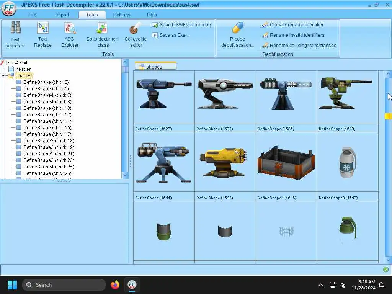Click Globally rename identifier
Screen dimensions: 392x294
coord(293,25)
